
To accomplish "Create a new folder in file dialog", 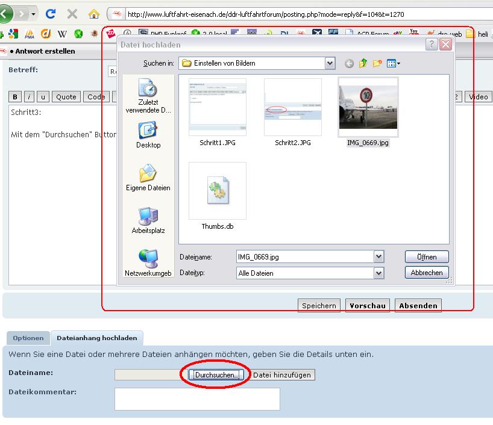I will click(x=377, y=63).
